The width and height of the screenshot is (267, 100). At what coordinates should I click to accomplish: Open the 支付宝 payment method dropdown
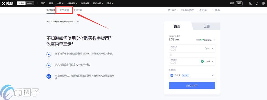click(x=192, y=75)
